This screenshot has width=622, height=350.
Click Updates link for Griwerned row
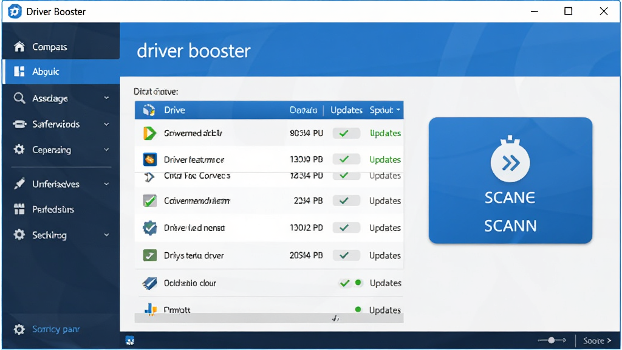pyautogui.click(x=385, y=133)
